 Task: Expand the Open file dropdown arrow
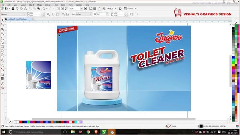point(9,9)
